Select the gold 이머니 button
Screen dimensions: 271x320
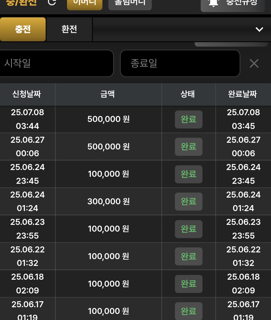tap(85, 4)
